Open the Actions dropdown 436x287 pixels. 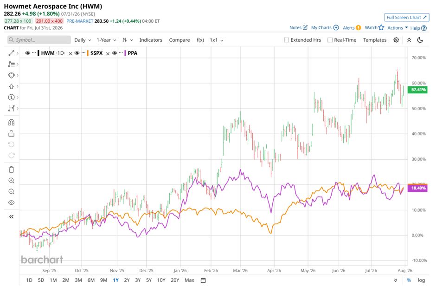click(398, 27)
